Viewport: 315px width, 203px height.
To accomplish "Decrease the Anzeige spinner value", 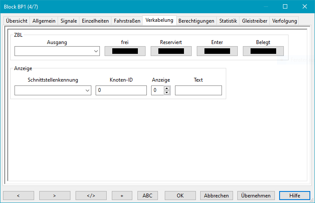I will pos(167,93).
